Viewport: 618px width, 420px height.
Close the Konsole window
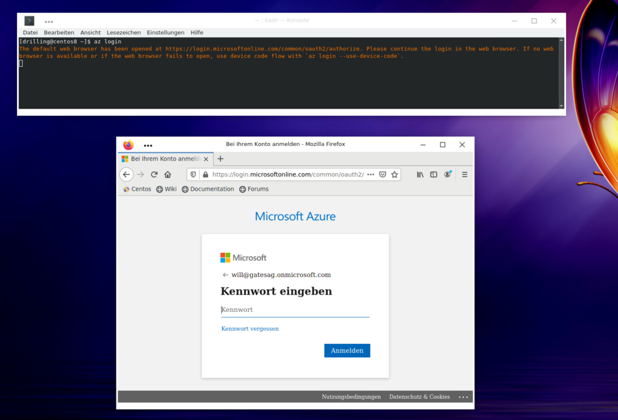point(554,21)
